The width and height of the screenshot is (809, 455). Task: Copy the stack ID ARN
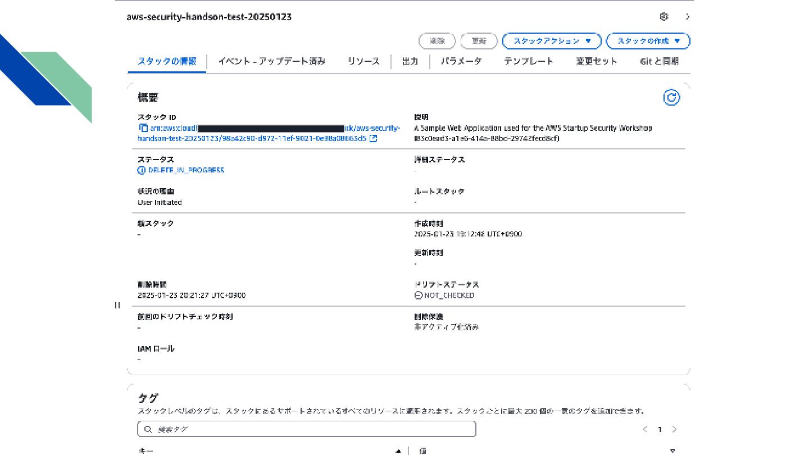pyautogui.click(x=143, y=128)
